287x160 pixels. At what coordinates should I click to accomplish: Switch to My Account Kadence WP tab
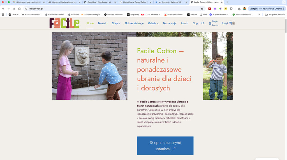(171, 2)
